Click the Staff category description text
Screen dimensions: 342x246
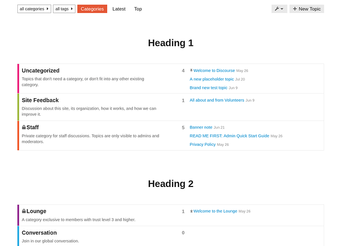click(91, 138)
